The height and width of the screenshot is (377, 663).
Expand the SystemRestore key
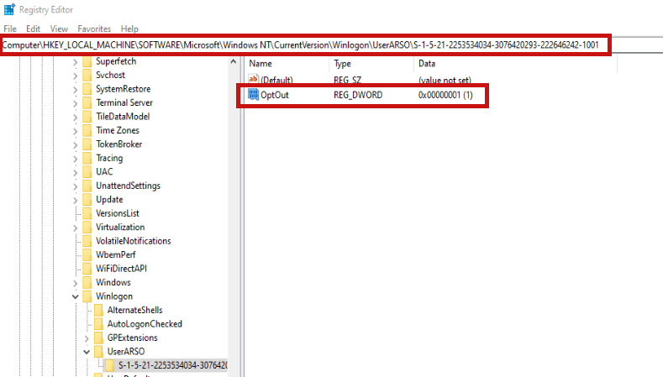(76, 90)
